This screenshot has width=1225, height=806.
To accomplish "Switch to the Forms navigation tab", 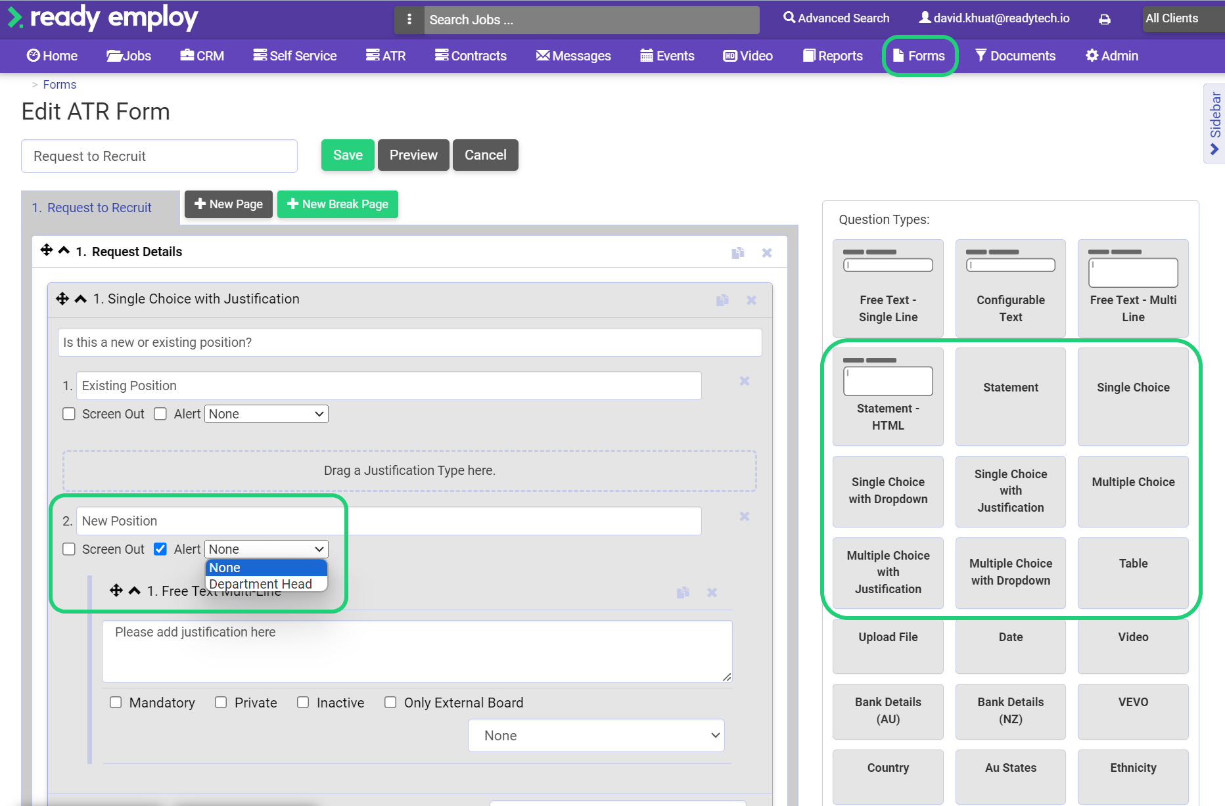I will tap(919, 55).
